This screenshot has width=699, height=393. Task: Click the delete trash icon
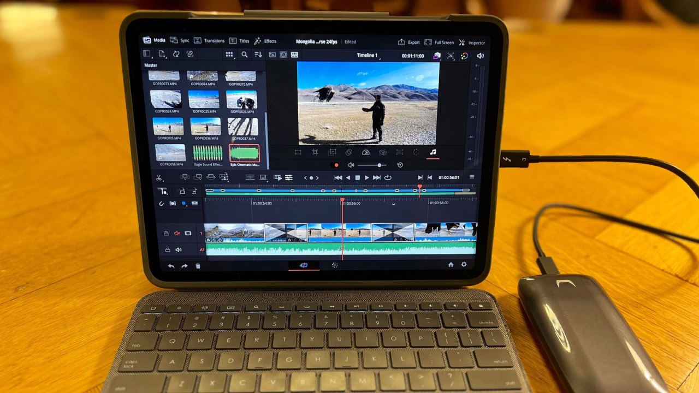pyautogui.click(x=198, y=266)
